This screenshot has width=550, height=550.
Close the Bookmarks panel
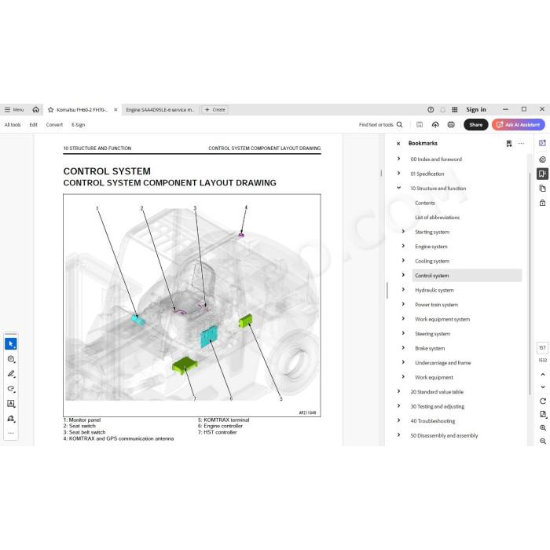click(x=398, y=144)
